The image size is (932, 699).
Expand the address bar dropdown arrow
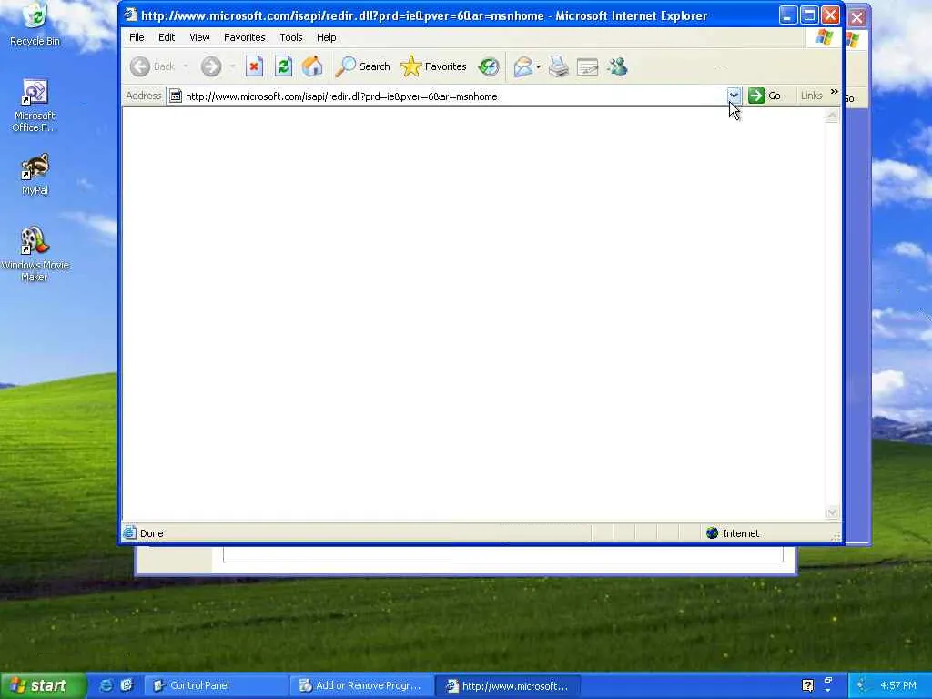(734, 95)
